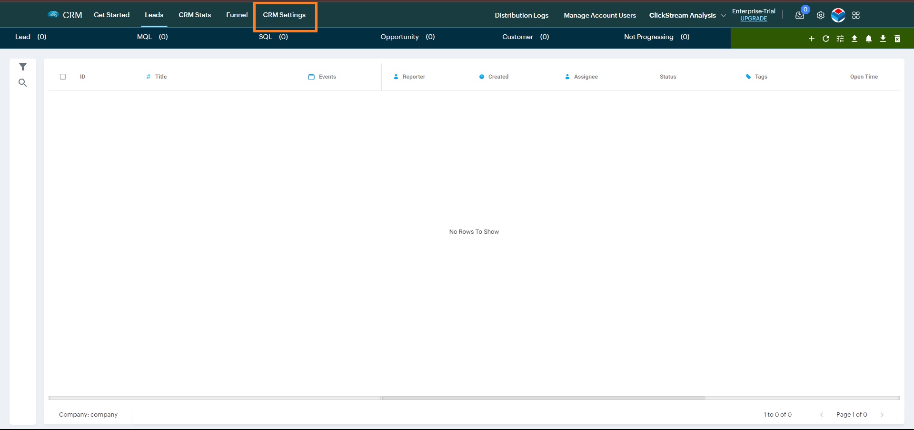Expand the ClickStream Analysis dropdown chevron
The image size is (914, 430).
[724, 15]
